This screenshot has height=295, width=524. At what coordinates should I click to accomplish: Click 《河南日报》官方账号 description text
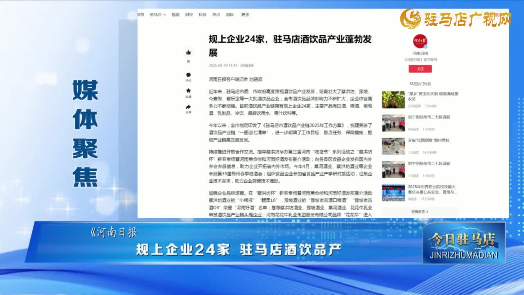coord(420,60)
